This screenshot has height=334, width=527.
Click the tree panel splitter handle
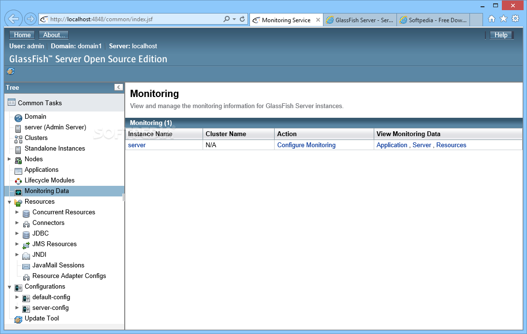[124, 197]
